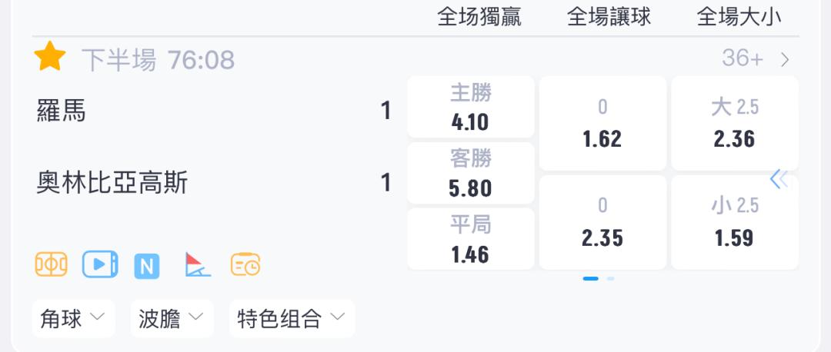Select 小 2.5 odds 1.59
831x352 pixels.
tap(735, 222)
